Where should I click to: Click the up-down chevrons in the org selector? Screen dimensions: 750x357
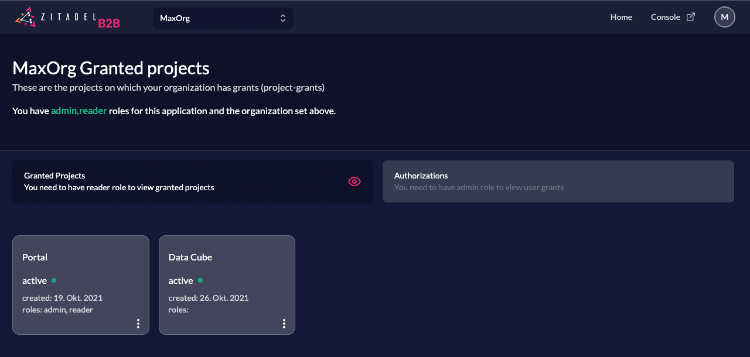pos(283,18)
